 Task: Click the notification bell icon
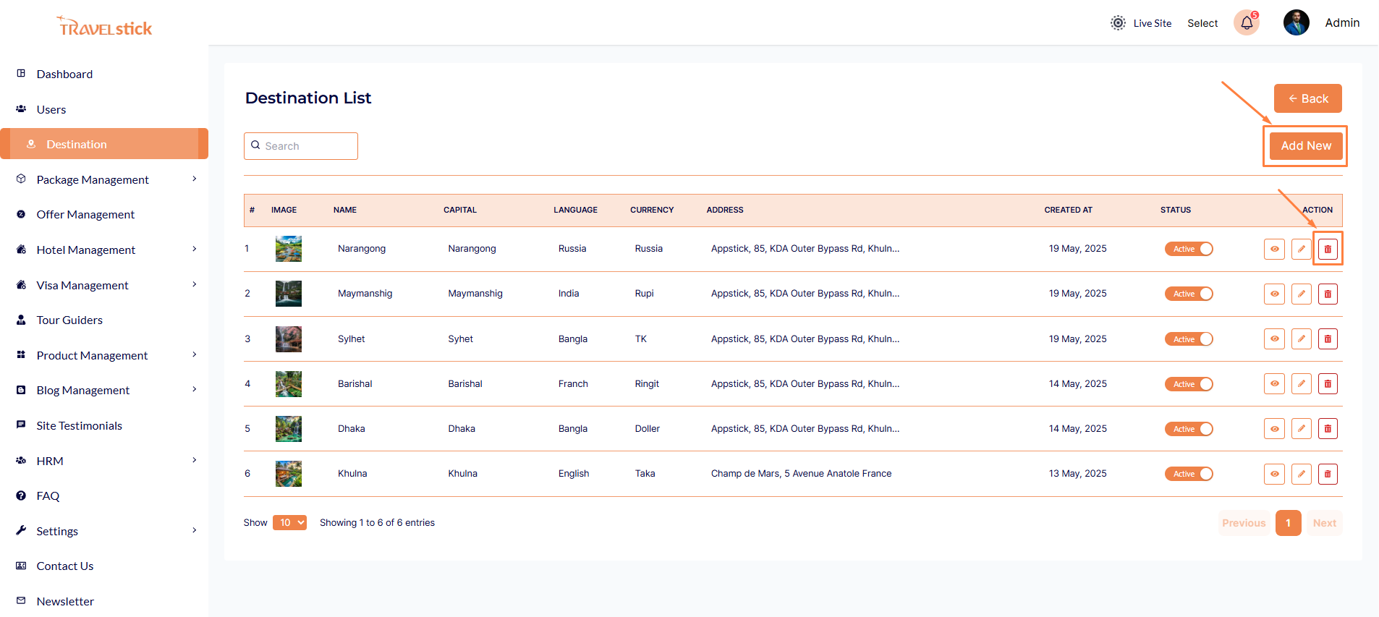pos(1247,23)
